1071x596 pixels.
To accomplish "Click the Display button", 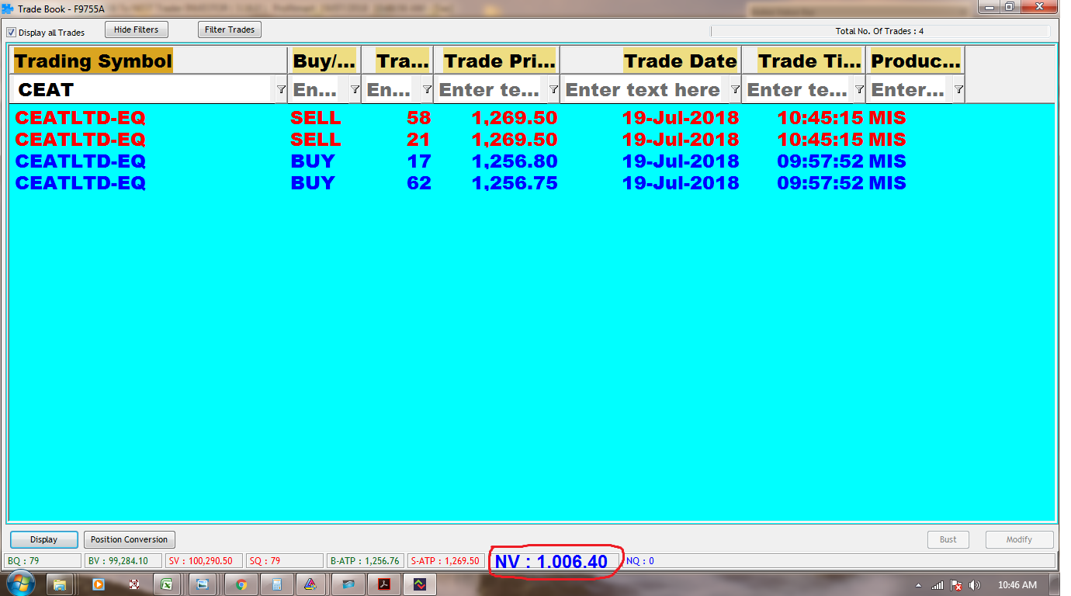I will pos(44,539).
